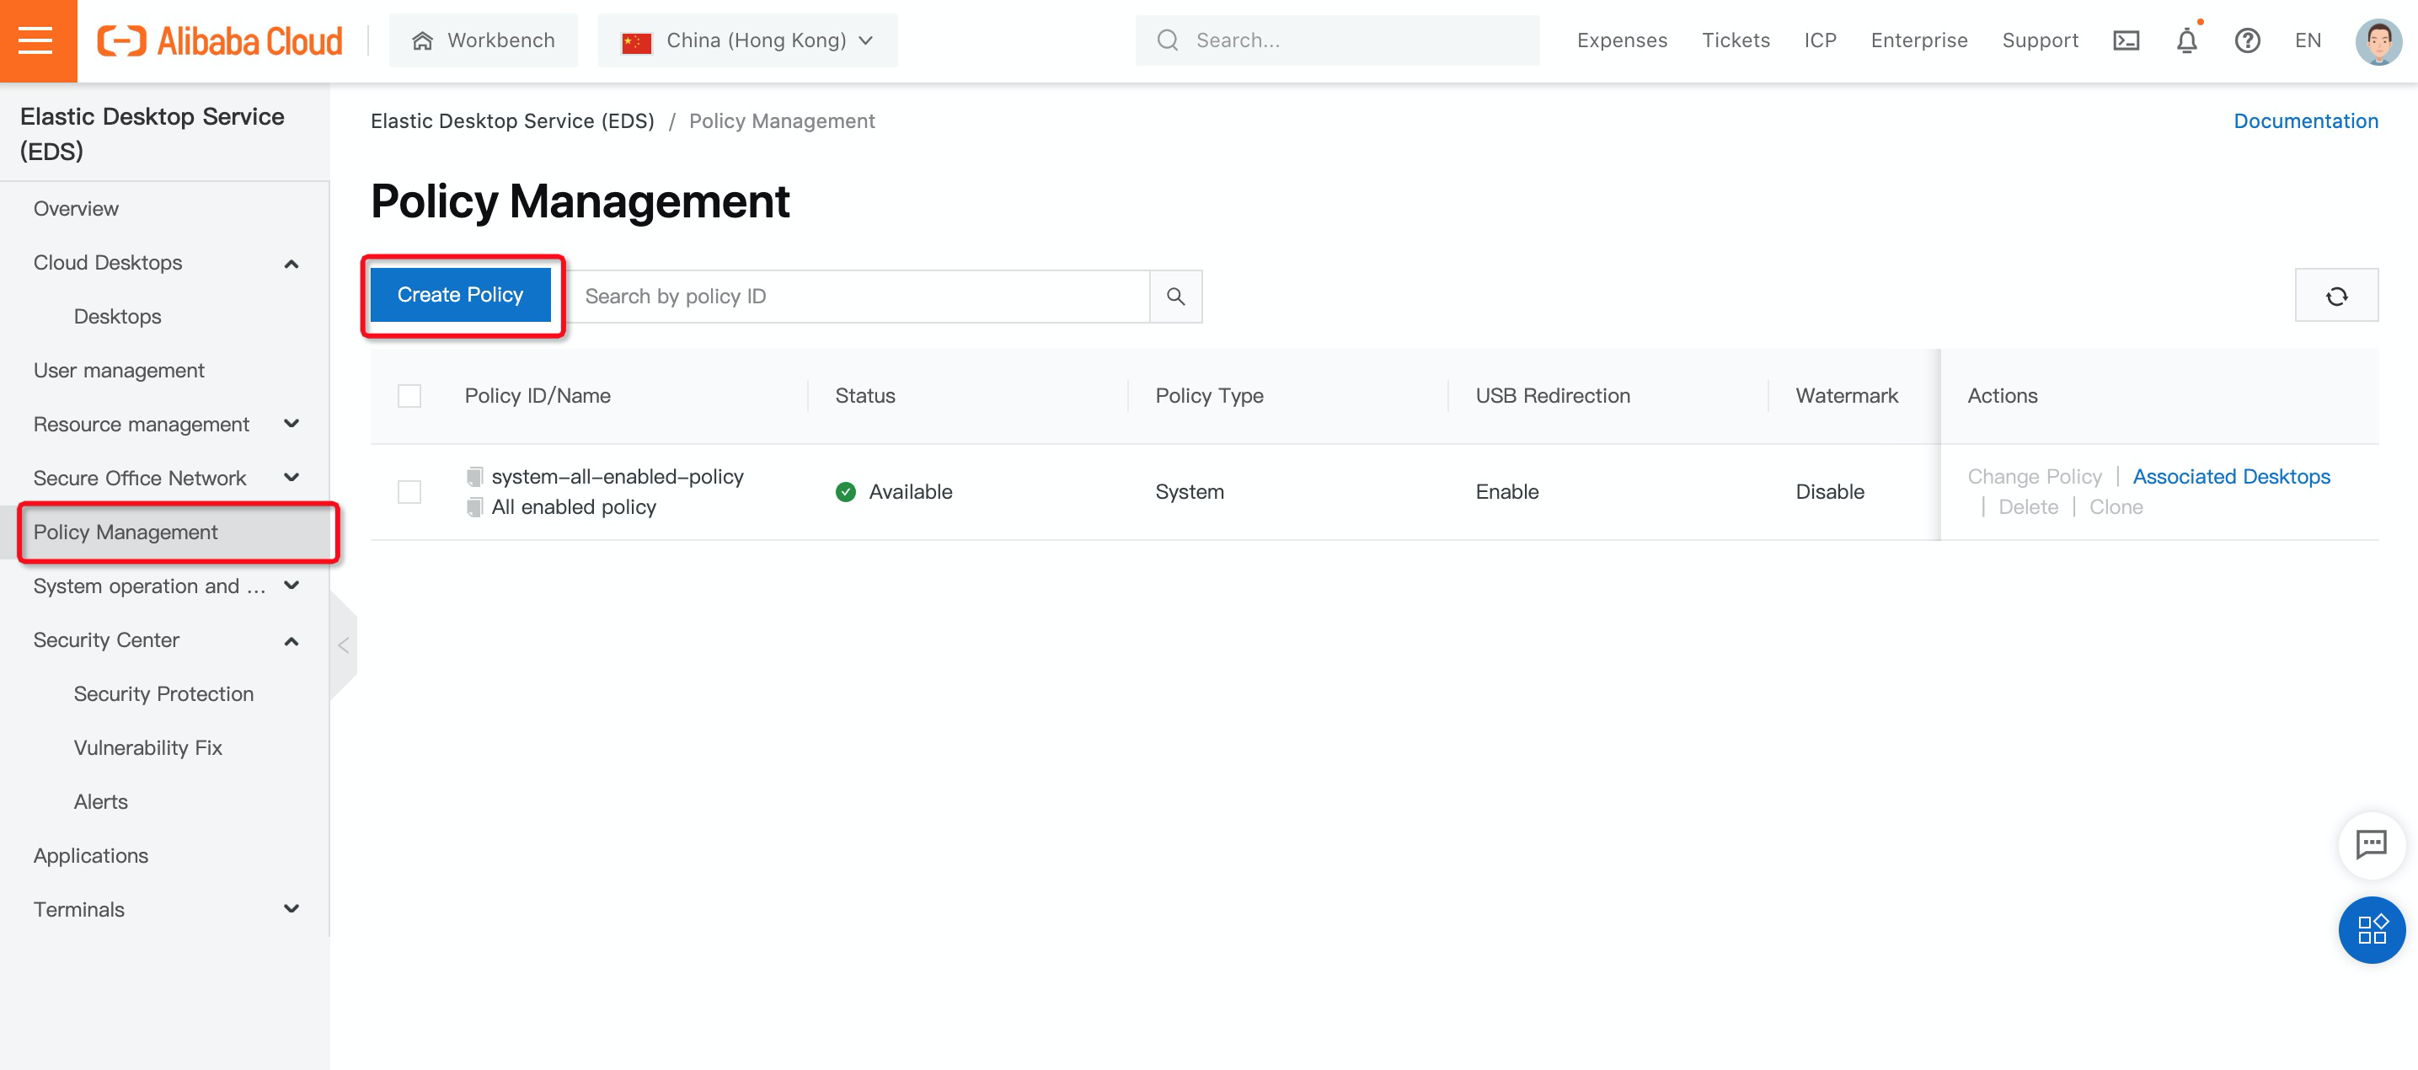Image resolution: width=2418 pixels, height=1070 pixels.
Task: Open the user avatar menu
Action: 2378,40
